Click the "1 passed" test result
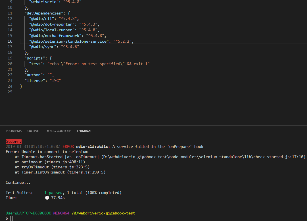The image size is (307, 221). click(x=53, y=193)
